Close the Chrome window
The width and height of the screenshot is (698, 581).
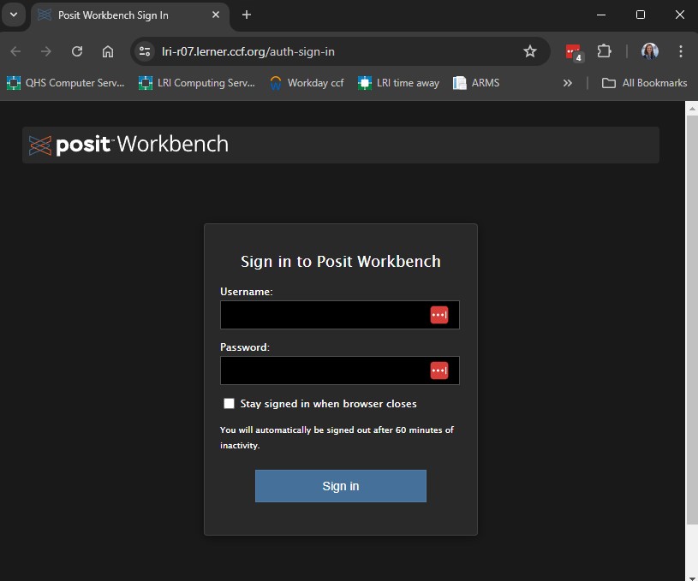pyautogui.click(x=680, y=15)
